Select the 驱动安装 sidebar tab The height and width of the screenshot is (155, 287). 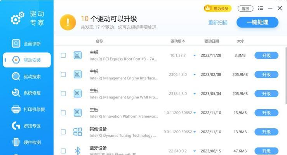(x=27, y=60)
